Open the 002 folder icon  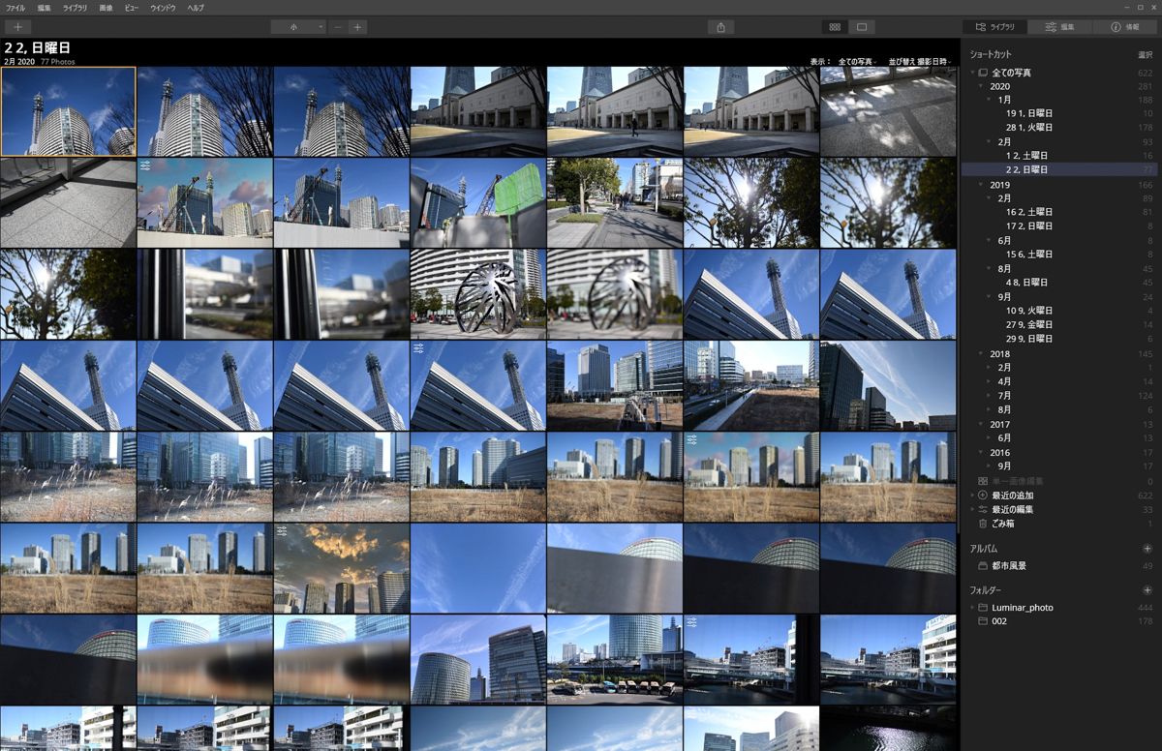click(983, 621)
